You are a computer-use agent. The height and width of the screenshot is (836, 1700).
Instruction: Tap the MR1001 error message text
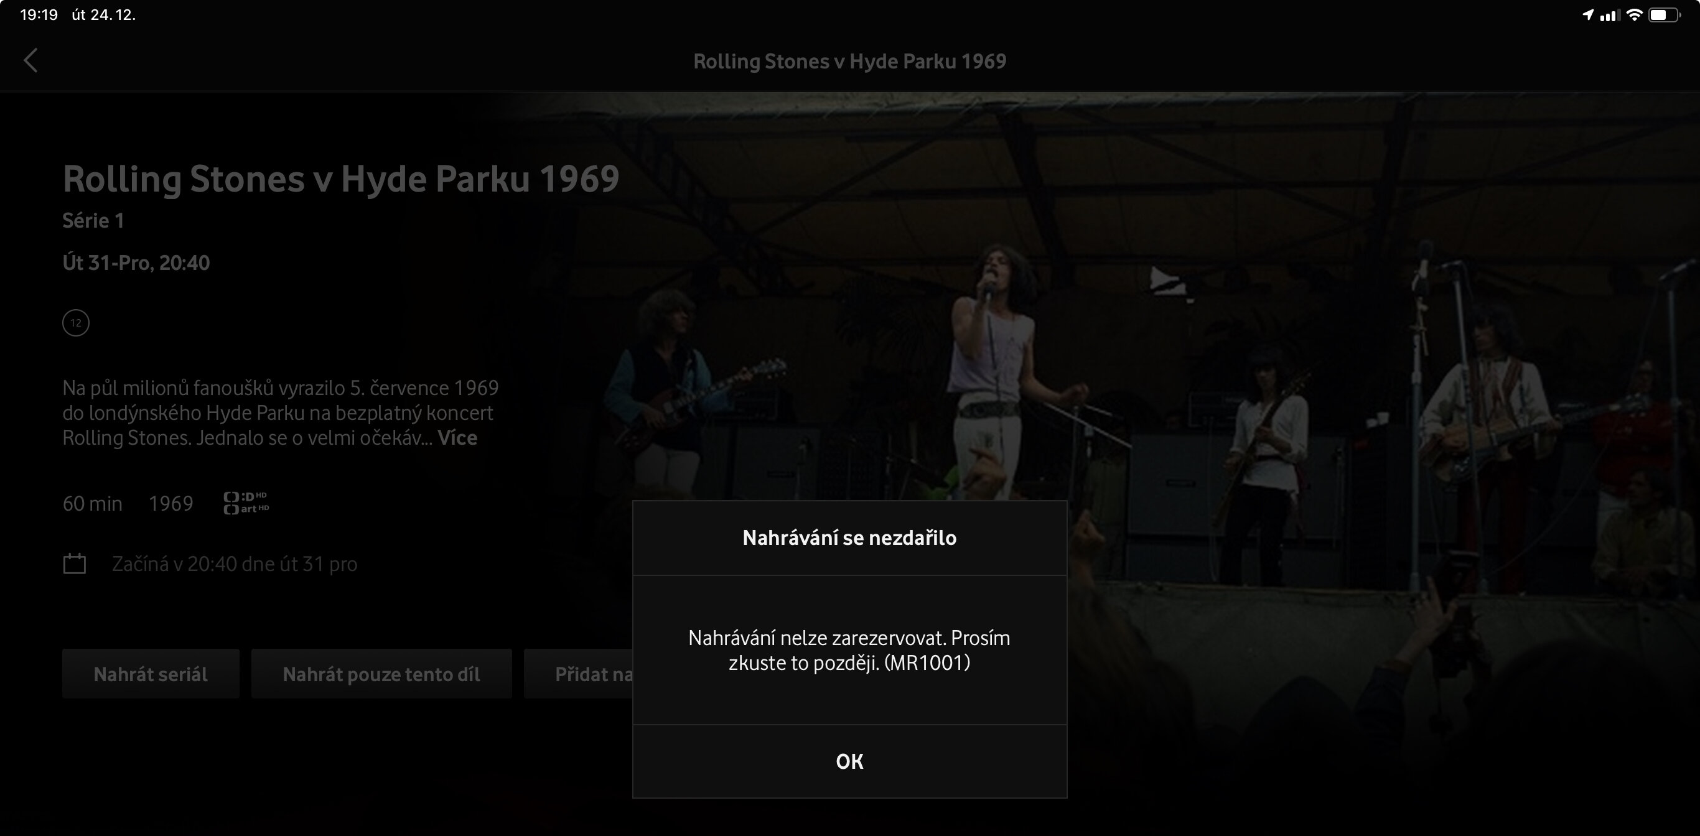(x=849, y=650)
